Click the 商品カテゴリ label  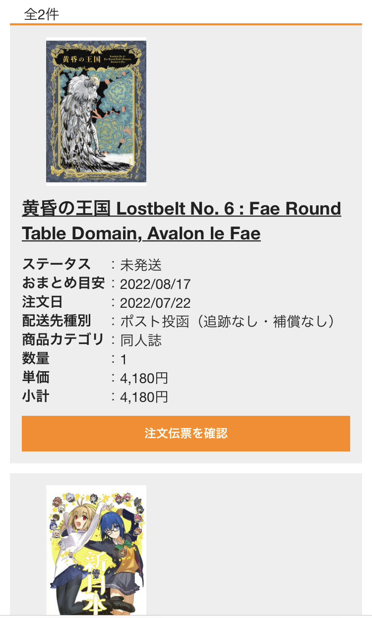63,340
